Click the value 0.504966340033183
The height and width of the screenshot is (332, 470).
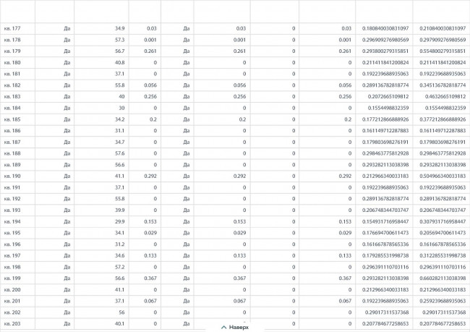[443, 176]
